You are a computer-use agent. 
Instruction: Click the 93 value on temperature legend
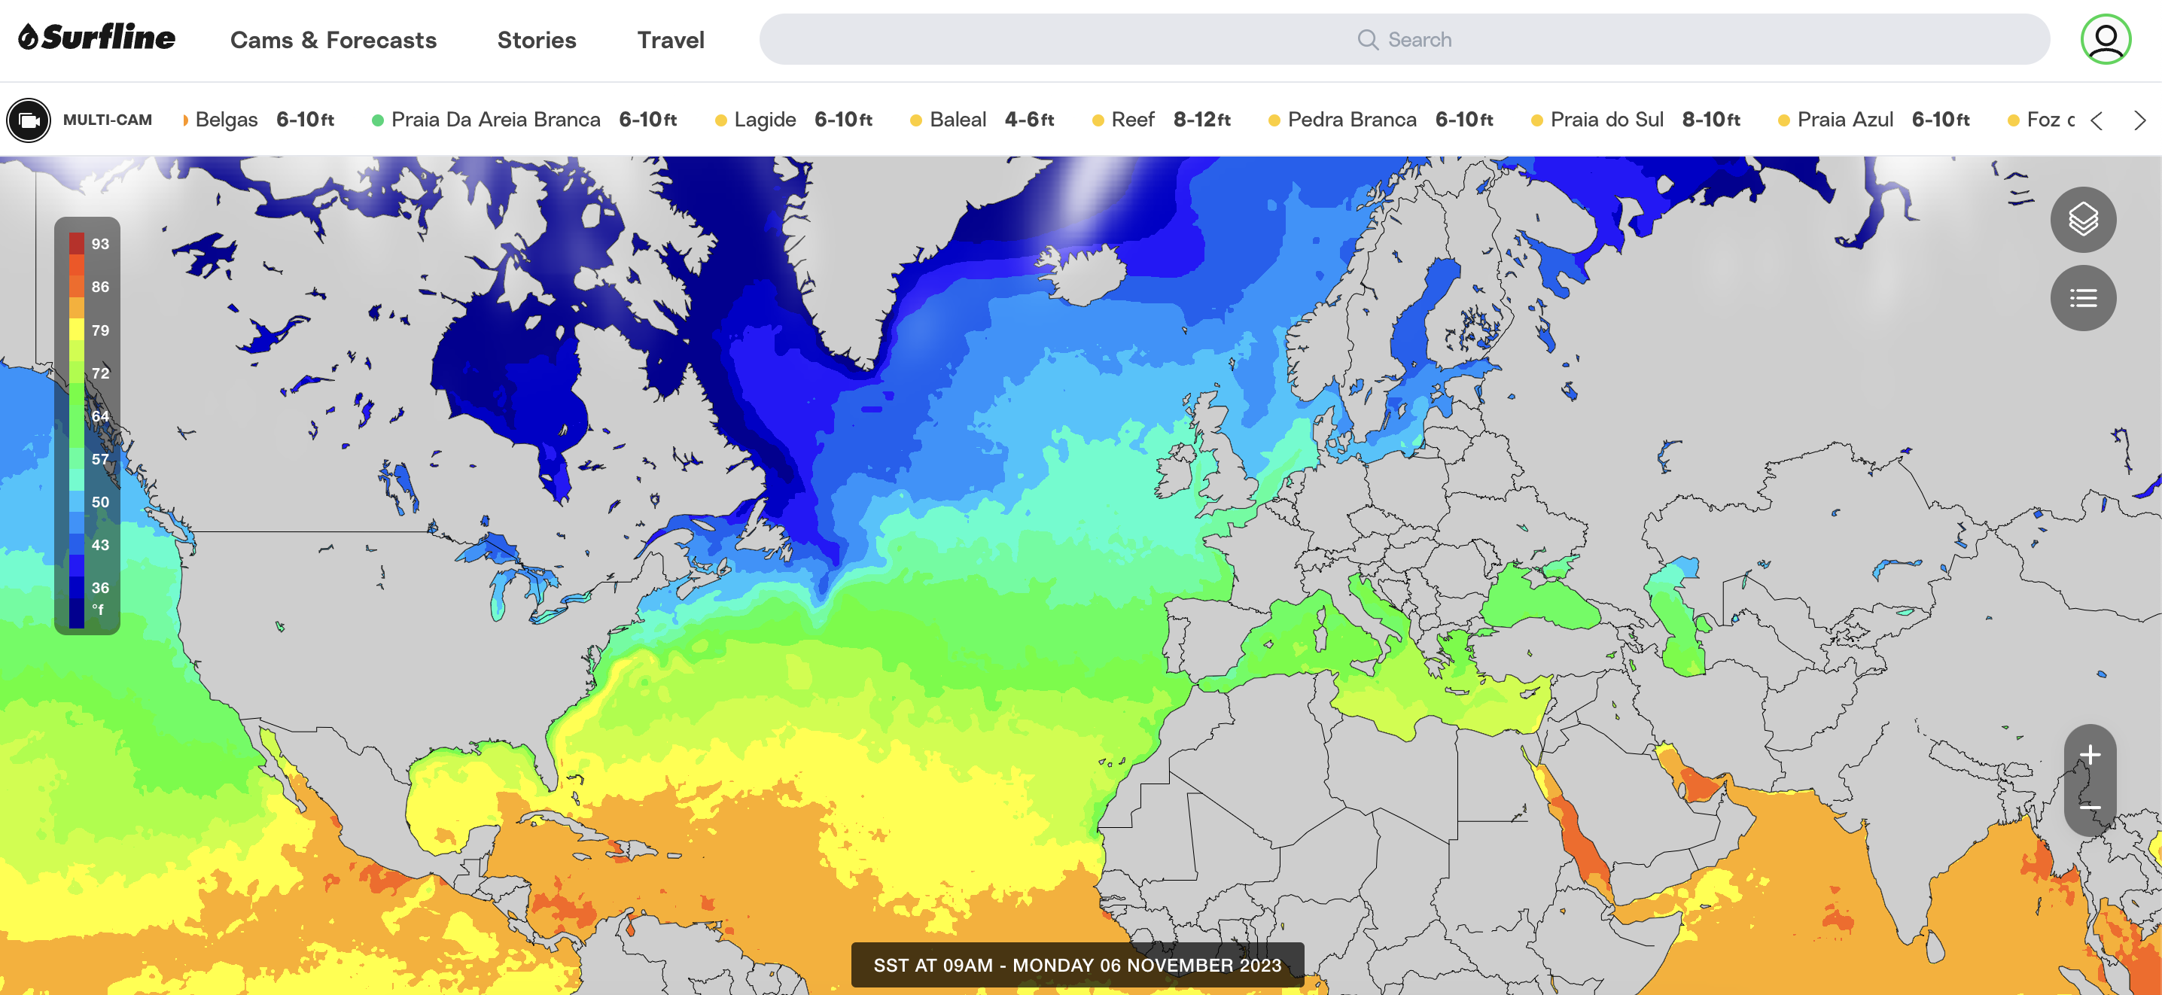pos(100,244)
